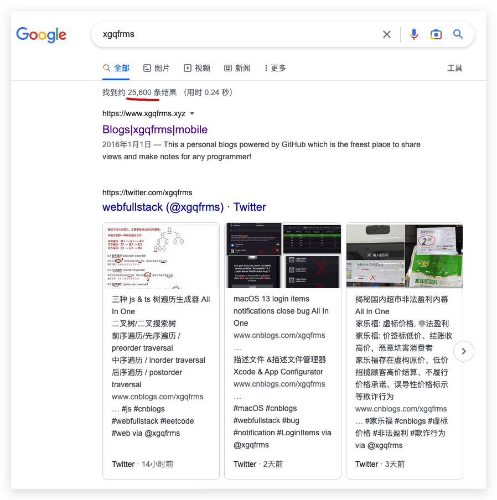Open the Blogs|xgqfrms|mobile result
This screenshot has height=500, width=497.
coord(154,129)
